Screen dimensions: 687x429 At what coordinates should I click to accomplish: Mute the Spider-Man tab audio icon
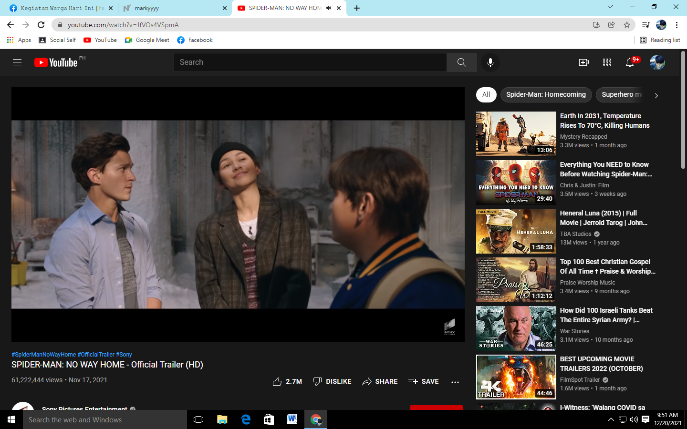[x=328, y=8]
